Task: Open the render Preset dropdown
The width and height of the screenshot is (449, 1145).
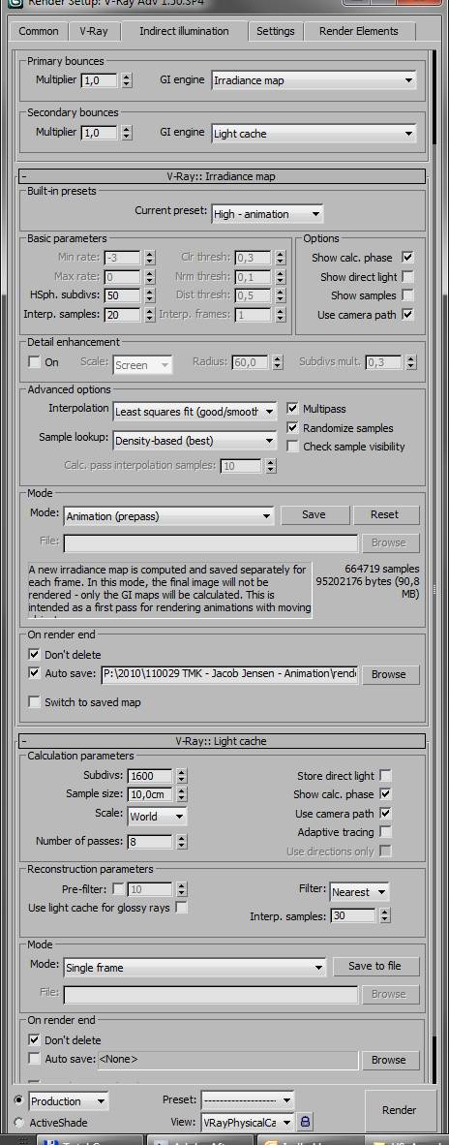Action: pos(248,1099)
